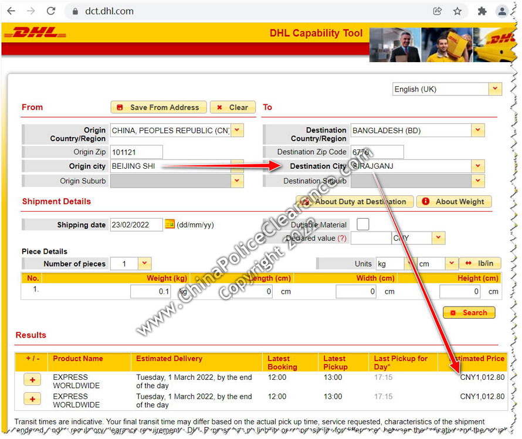Viewport: 522px width, 439px height.
Task: Go back to the previous page
Action: 11,11
